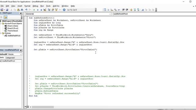The image size is (196, 110).
Task: Switch to the Categorized properties tab
Action: [x=10, y=58]
